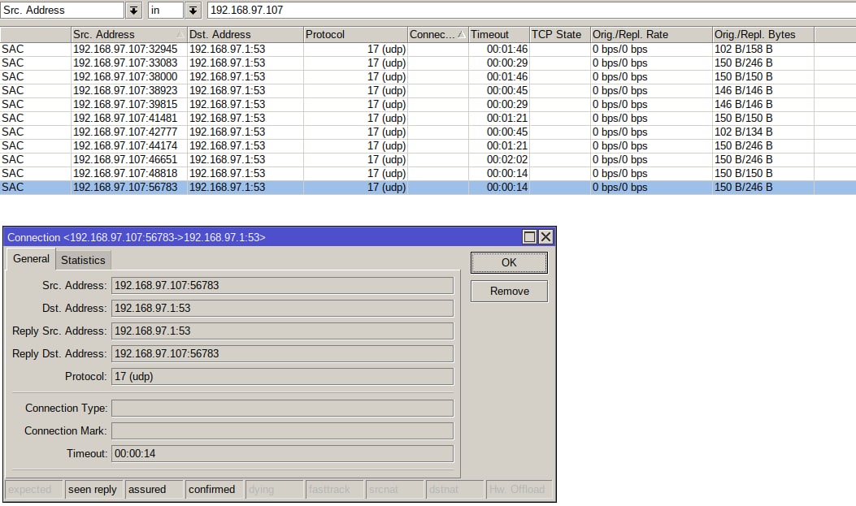Select row with source 192.168.97.107:42777

click(428, 132)
